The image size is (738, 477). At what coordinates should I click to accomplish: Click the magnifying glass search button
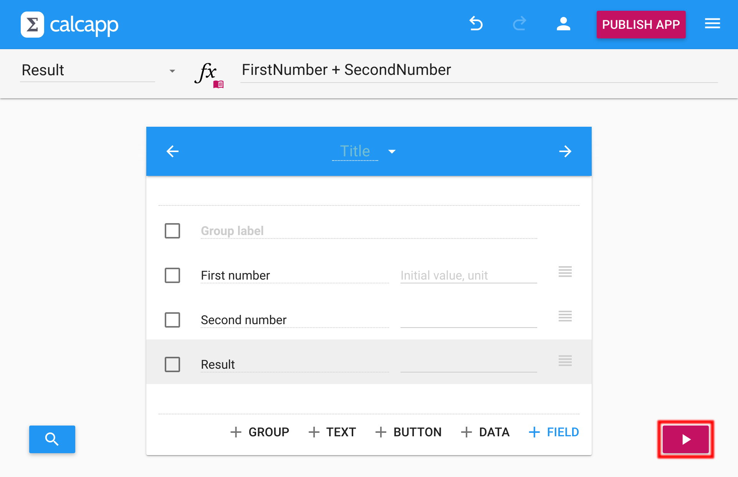(x=52, y=439)
